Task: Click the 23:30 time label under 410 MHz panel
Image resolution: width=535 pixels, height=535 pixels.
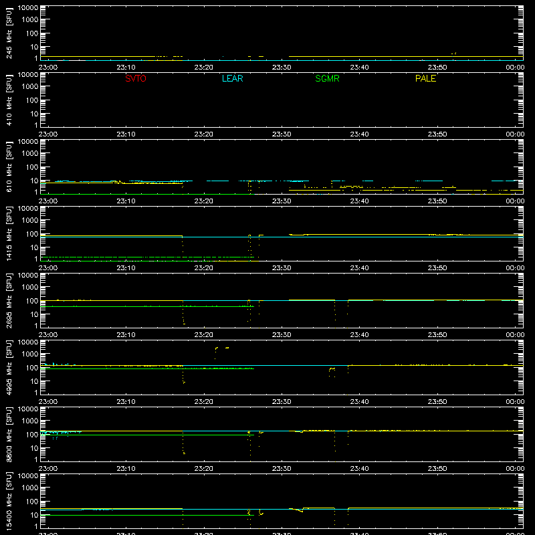Action: (x=282, y=134)
